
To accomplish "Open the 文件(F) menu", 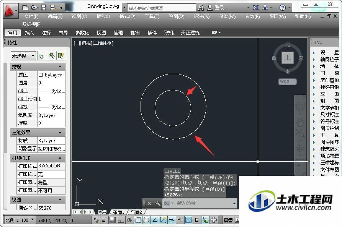I will pyautogui.click(x=31, y=16).
